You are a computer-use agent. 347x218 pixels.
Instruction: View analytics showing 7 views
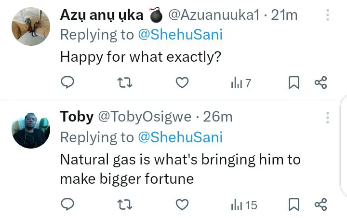click(x=241, y=83)
